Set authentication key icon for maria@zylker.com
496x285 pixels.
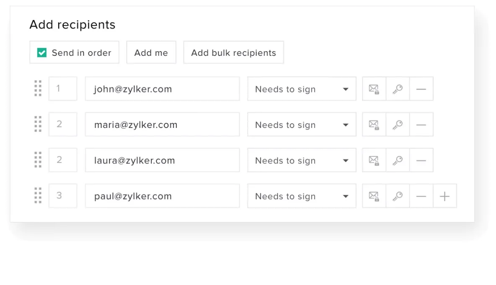tap(398, 124)
